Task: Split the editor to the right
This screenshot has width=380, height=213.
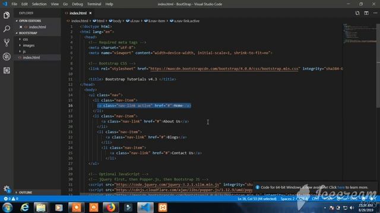Action: click(366, 13)
